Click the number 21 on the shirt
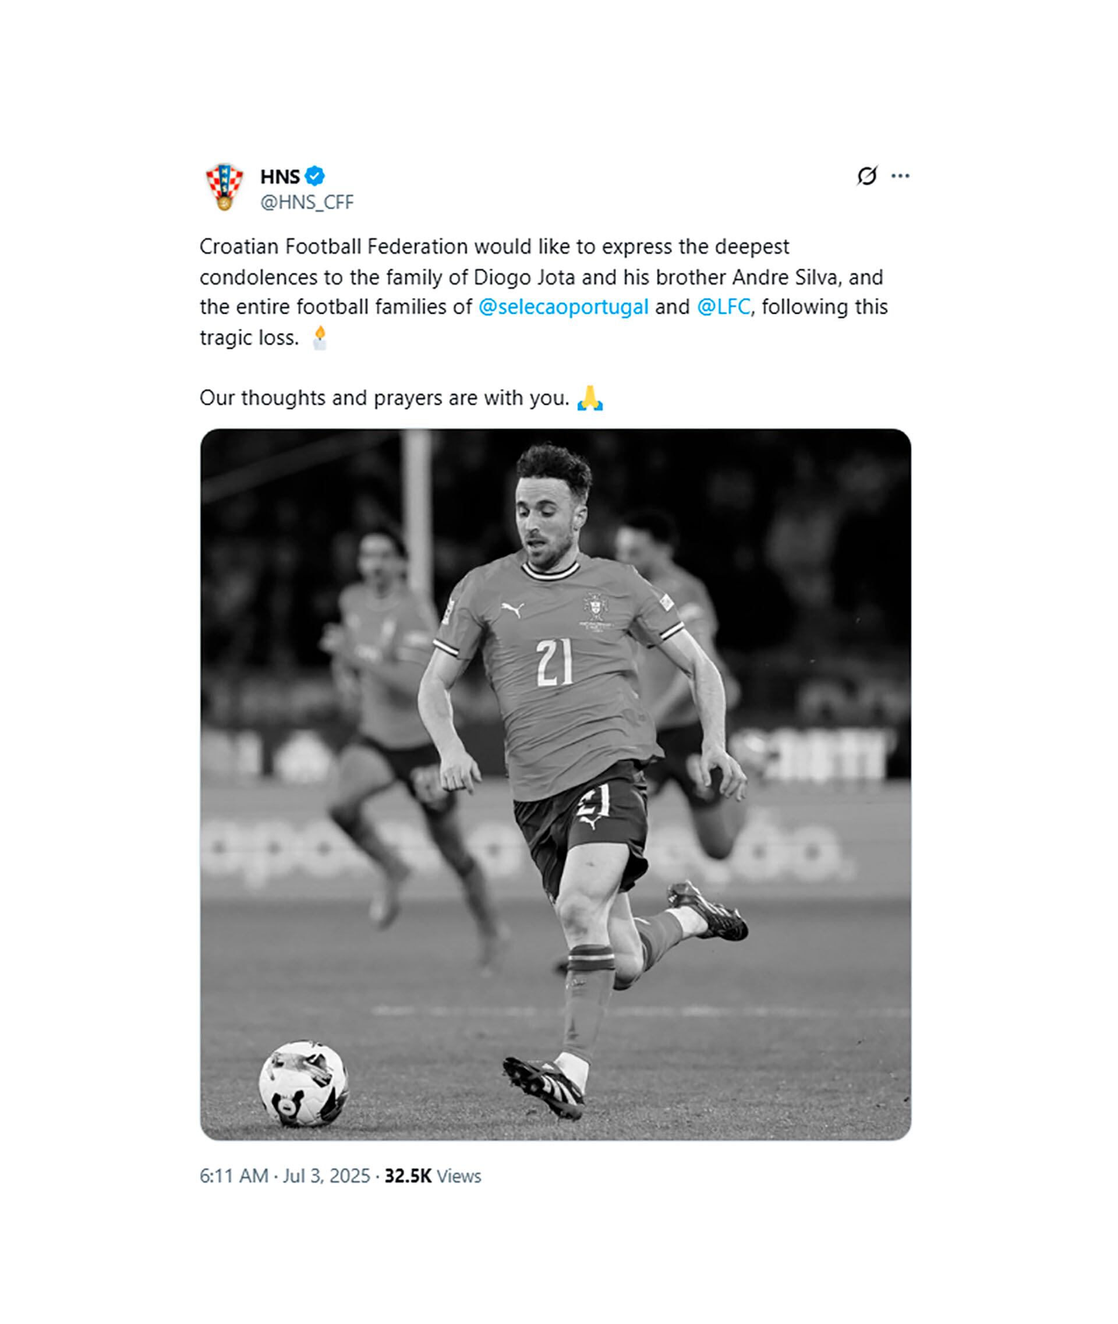Image resolution: width=1118 pixels, height=1324 pixels. pos(554,663)
